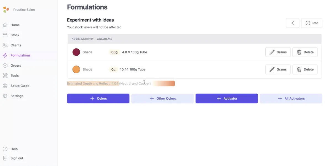This screenshot has height=166, width=331.
Task: Open the Orders sidebar item
Action: 16,66
